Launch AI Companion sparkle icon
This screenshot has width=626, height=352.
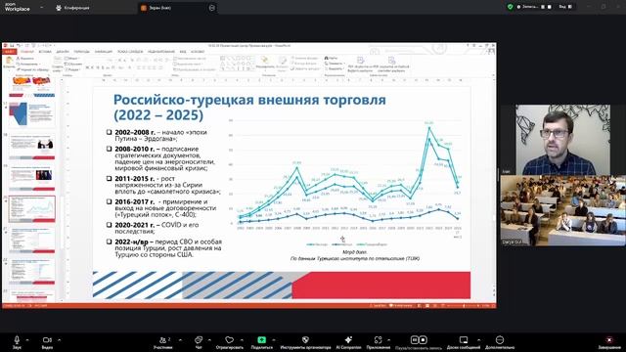click(348, 340)
